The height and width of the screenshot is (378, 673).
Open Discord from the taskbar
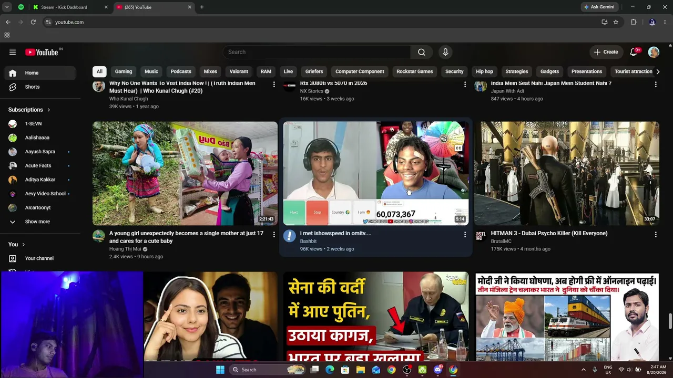click(438, 370)
